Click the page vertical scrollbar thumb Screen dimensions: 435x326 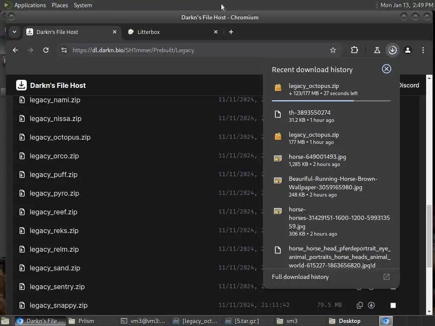click(429, 236)
